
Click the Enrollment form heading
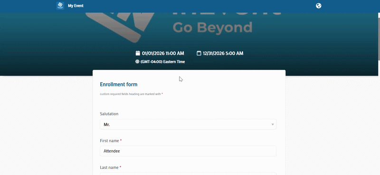[x=118, y=85]
